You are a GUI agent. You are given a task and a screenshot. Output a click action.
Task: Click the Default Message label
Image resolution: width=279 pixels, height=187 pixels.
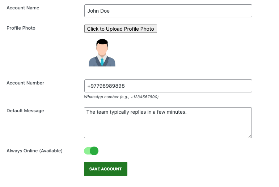(x=25, y=110)
